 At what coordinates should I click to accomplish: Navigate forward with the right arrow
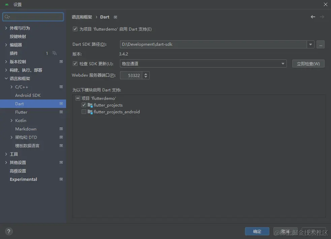(x=322, y=17)
